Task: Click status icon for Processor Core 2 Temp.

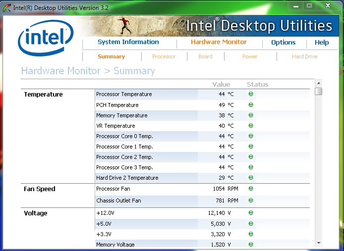Action: 251,157
